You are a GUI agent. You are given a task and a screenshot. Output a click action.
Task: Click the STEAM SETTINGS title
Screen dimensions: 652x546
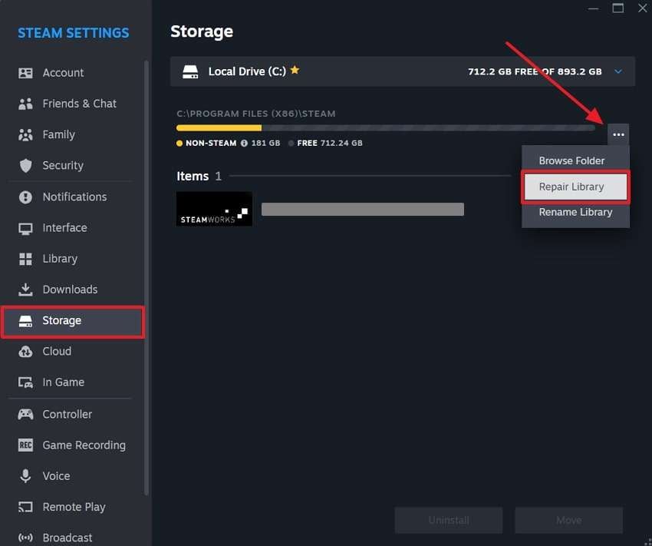tap(73, 33)
